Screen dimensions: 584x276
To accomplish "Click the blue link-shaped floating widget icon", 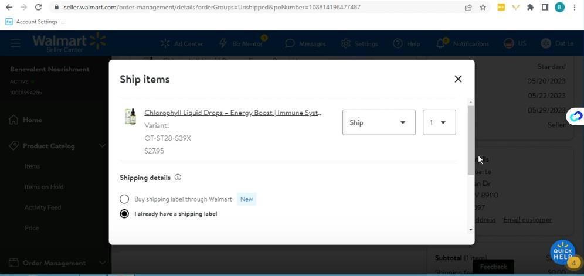I will [x=576, y=116].
